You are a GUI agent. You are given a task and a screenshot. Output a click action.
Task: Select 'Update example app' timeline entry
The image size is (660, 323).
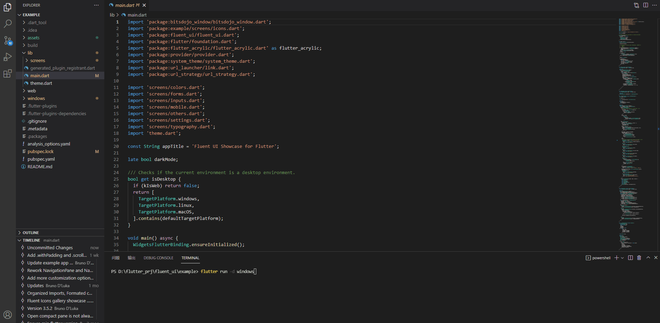[x=60, y=263]
